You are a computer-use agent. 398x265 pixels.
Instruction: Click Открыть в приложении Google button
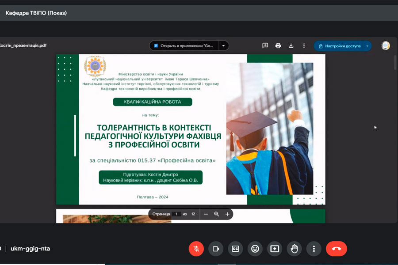[184, 45]
